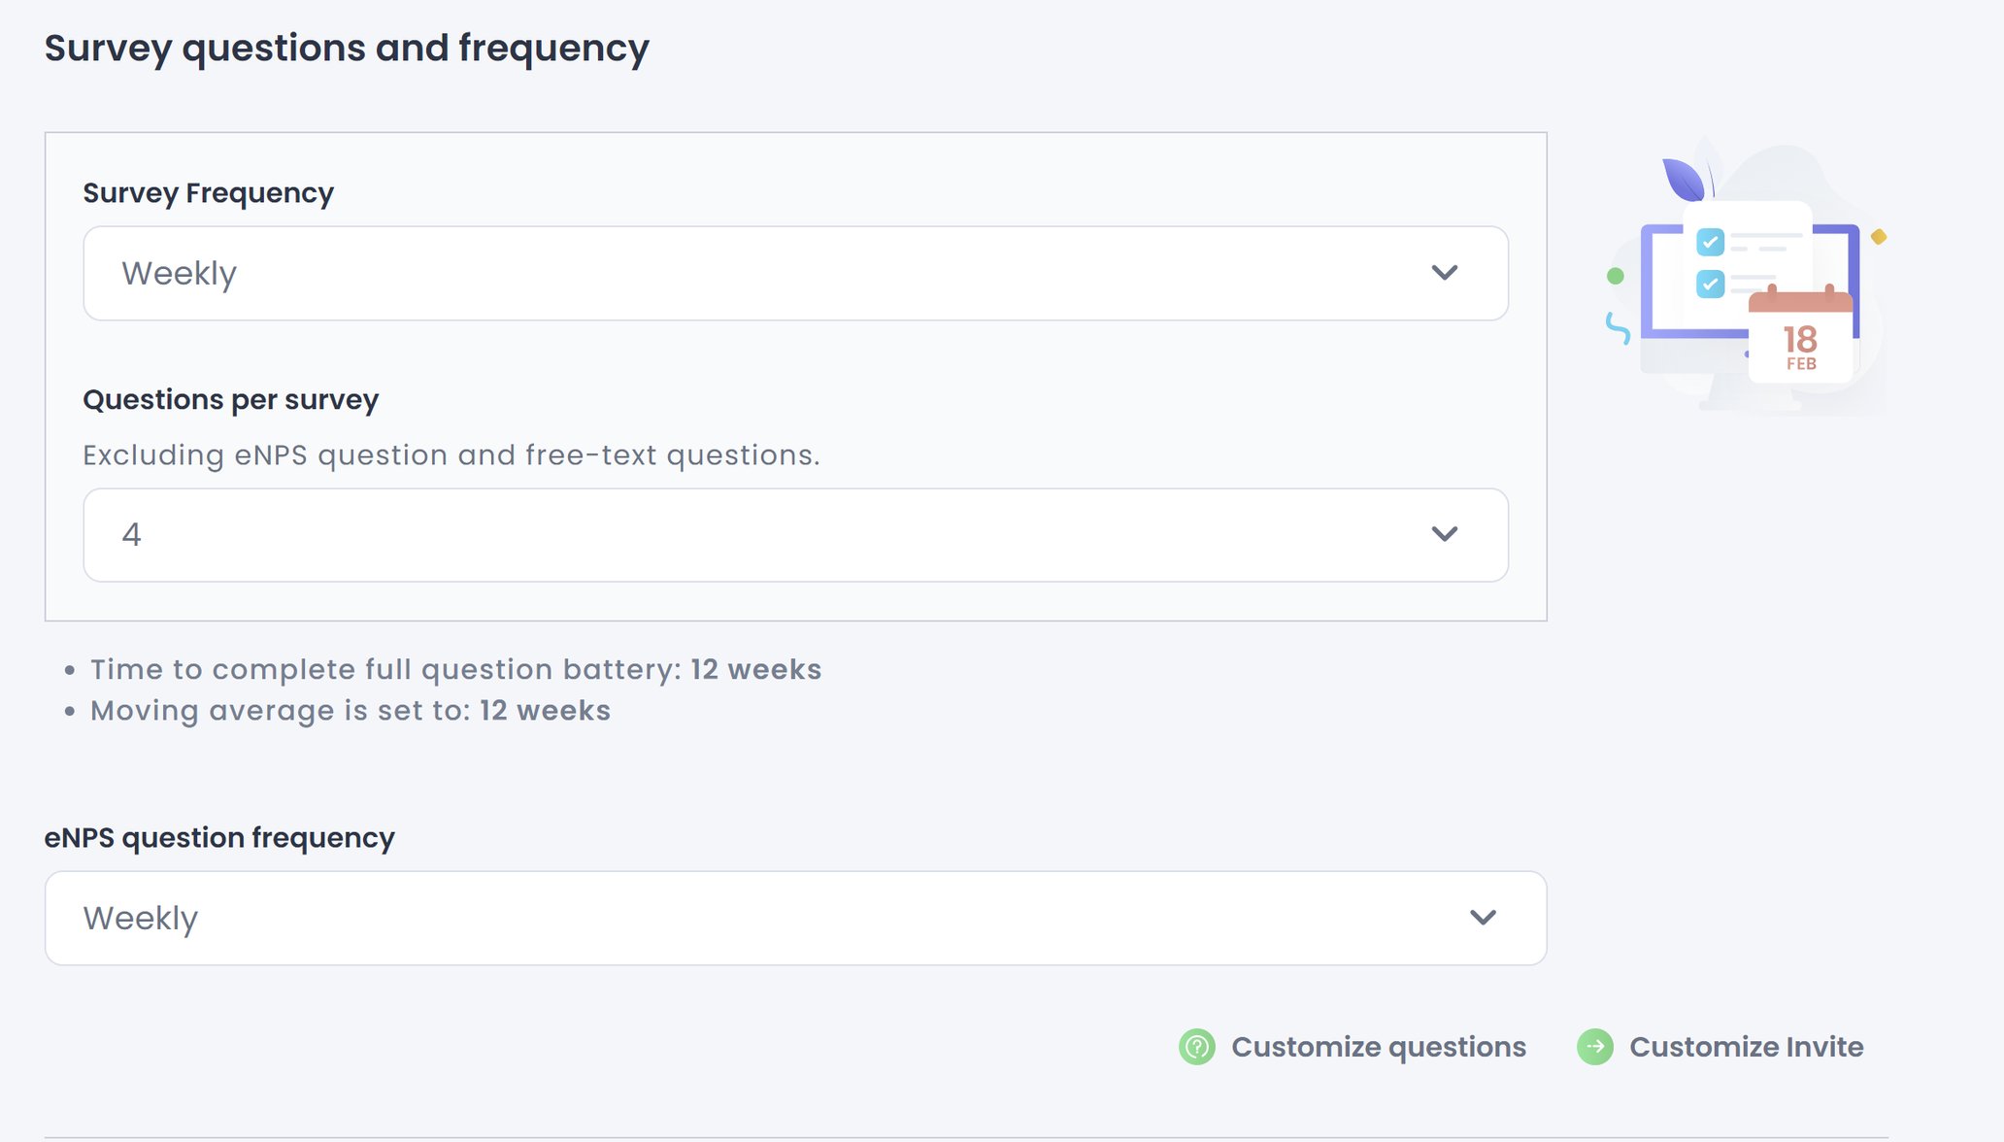
Task: Click the green question-mark icon beside Customize questions
Action: (x=1196, y=1047)
